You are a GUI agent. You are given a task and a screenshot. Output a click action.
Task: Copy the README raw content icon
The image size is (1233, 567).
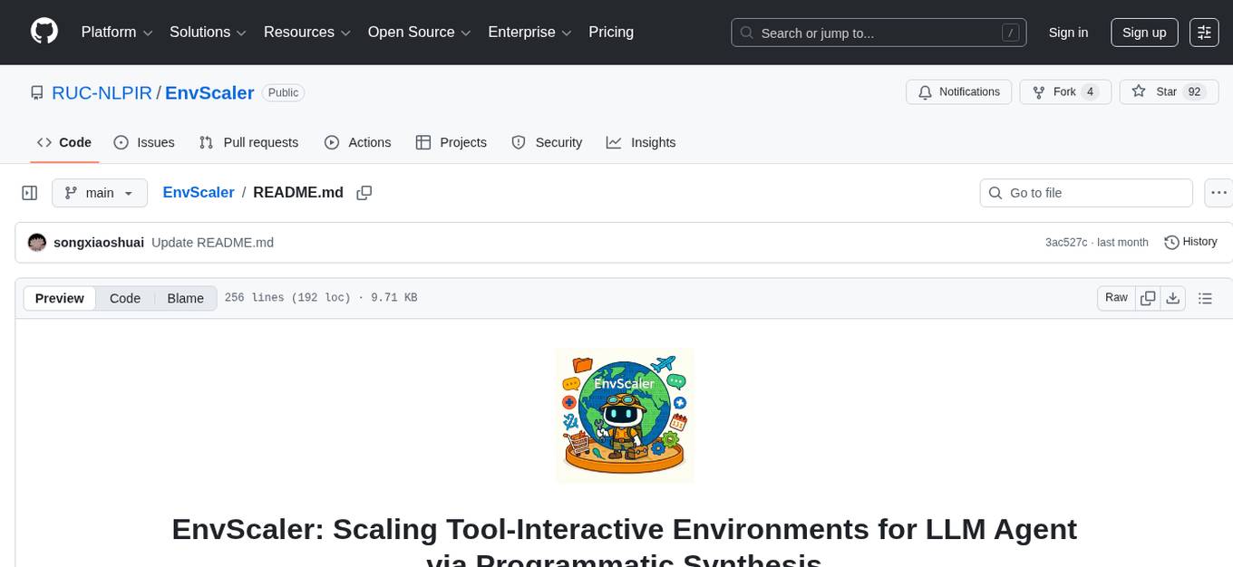[1148, 297]
